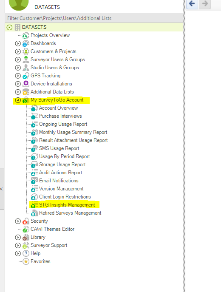This screenshot has width=221, height=292.
Task: Open CAWI Themes Editor
Action: click(53, 229)
